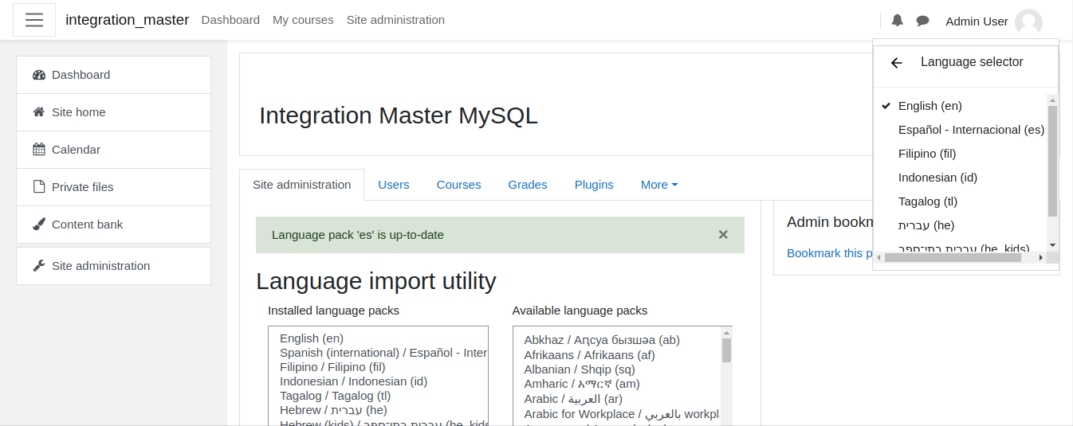The width and height of the screenshot is (1073, 426).
Task: Open Site administration in side drawer
Action: [x=113, y=266]
